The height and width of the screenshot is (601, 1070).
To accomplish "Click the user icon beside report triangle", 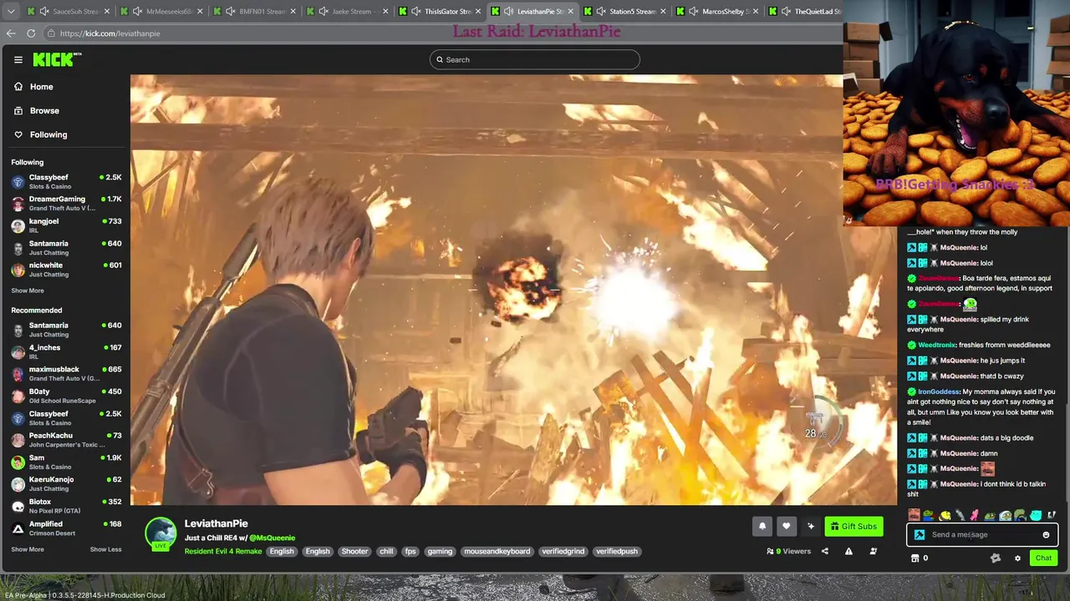I will point(873,551).
